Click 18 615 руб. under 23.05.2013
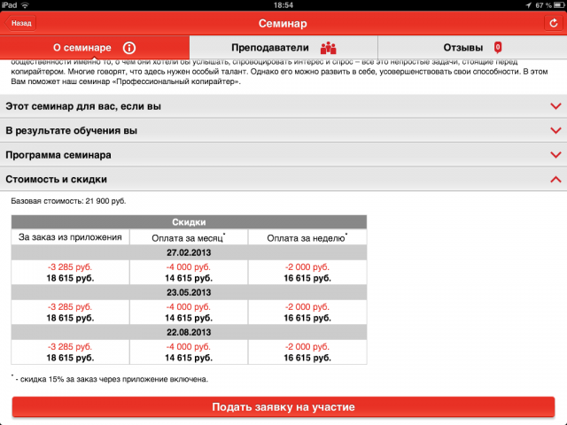Screen dimensions: 567x425 coord(70,318)
